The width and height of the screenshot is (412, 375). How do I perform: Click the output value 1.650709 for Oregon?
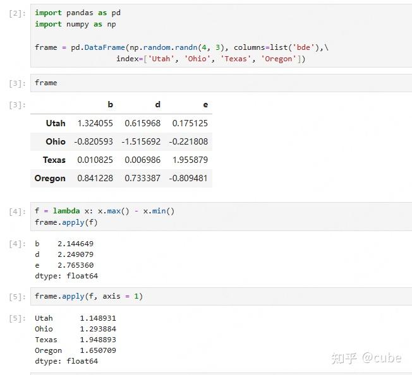98,350
